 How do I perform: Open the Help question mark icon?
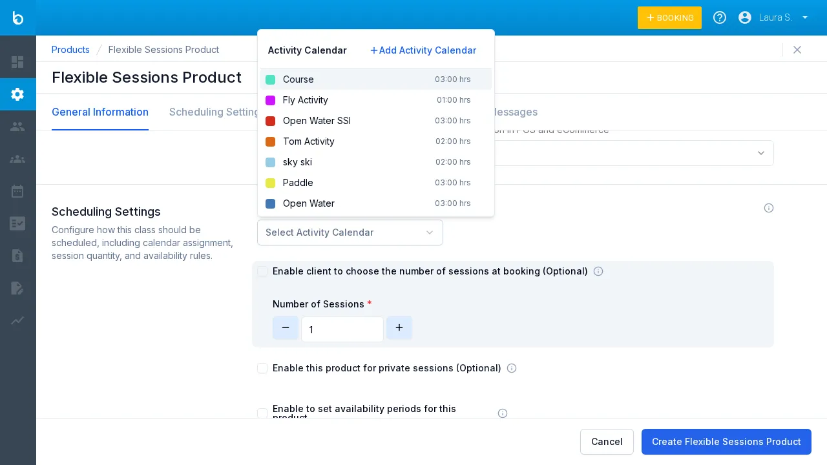pyautogui.click(x=720, y=17)
